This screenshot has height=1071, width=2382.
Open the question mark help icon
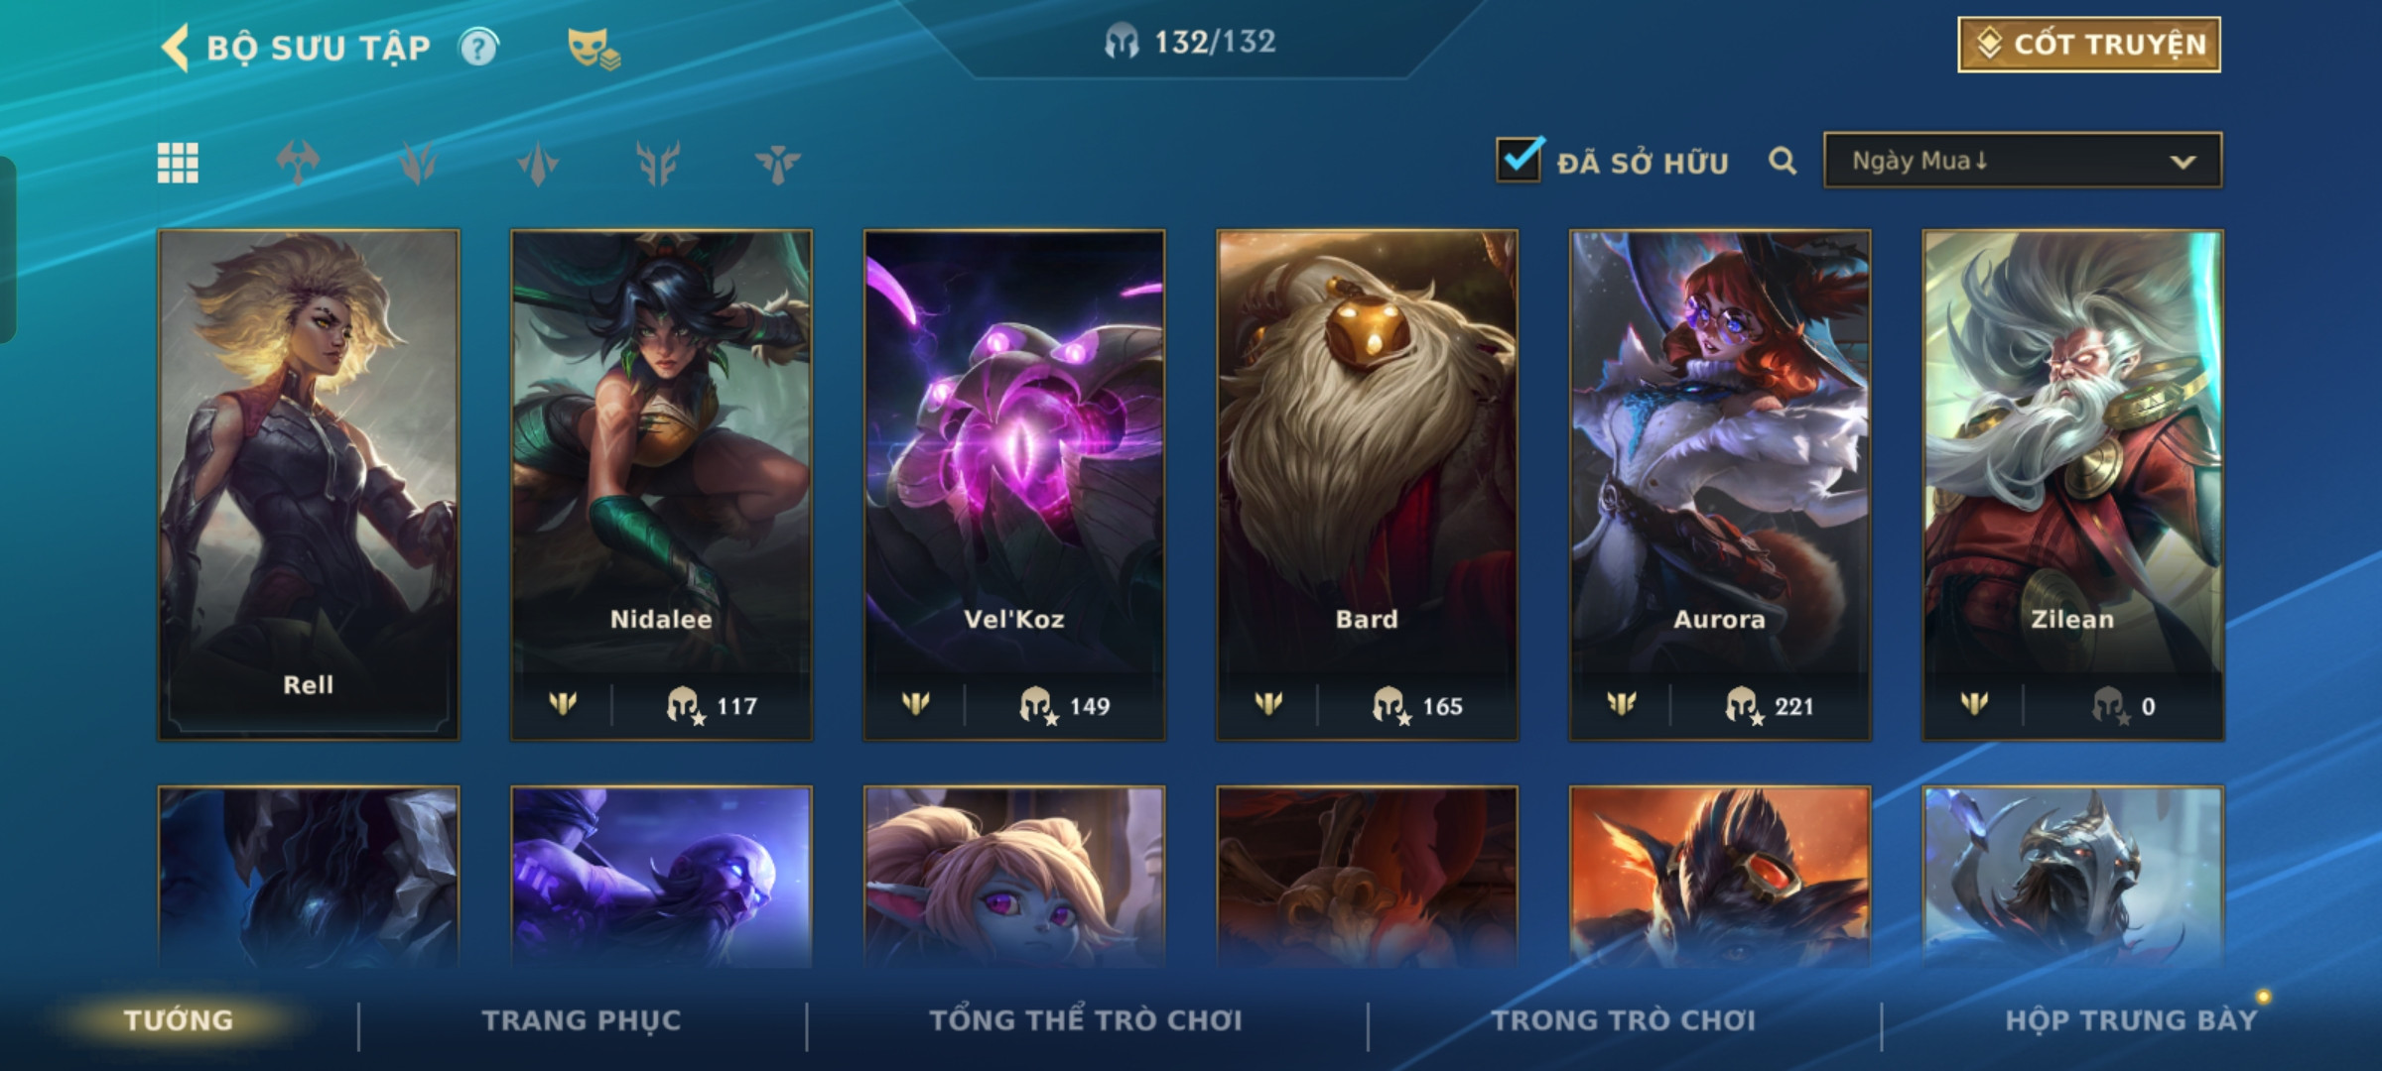click(x=478, y=48)
